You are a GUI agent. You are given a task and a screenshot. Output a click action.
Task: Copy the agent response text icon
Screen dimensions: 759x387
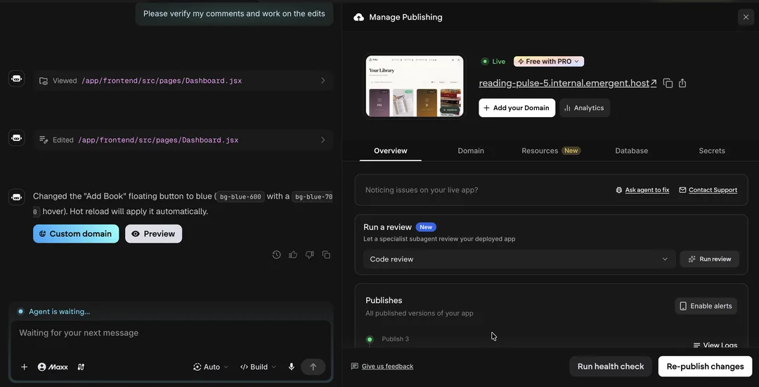(326, 254)
